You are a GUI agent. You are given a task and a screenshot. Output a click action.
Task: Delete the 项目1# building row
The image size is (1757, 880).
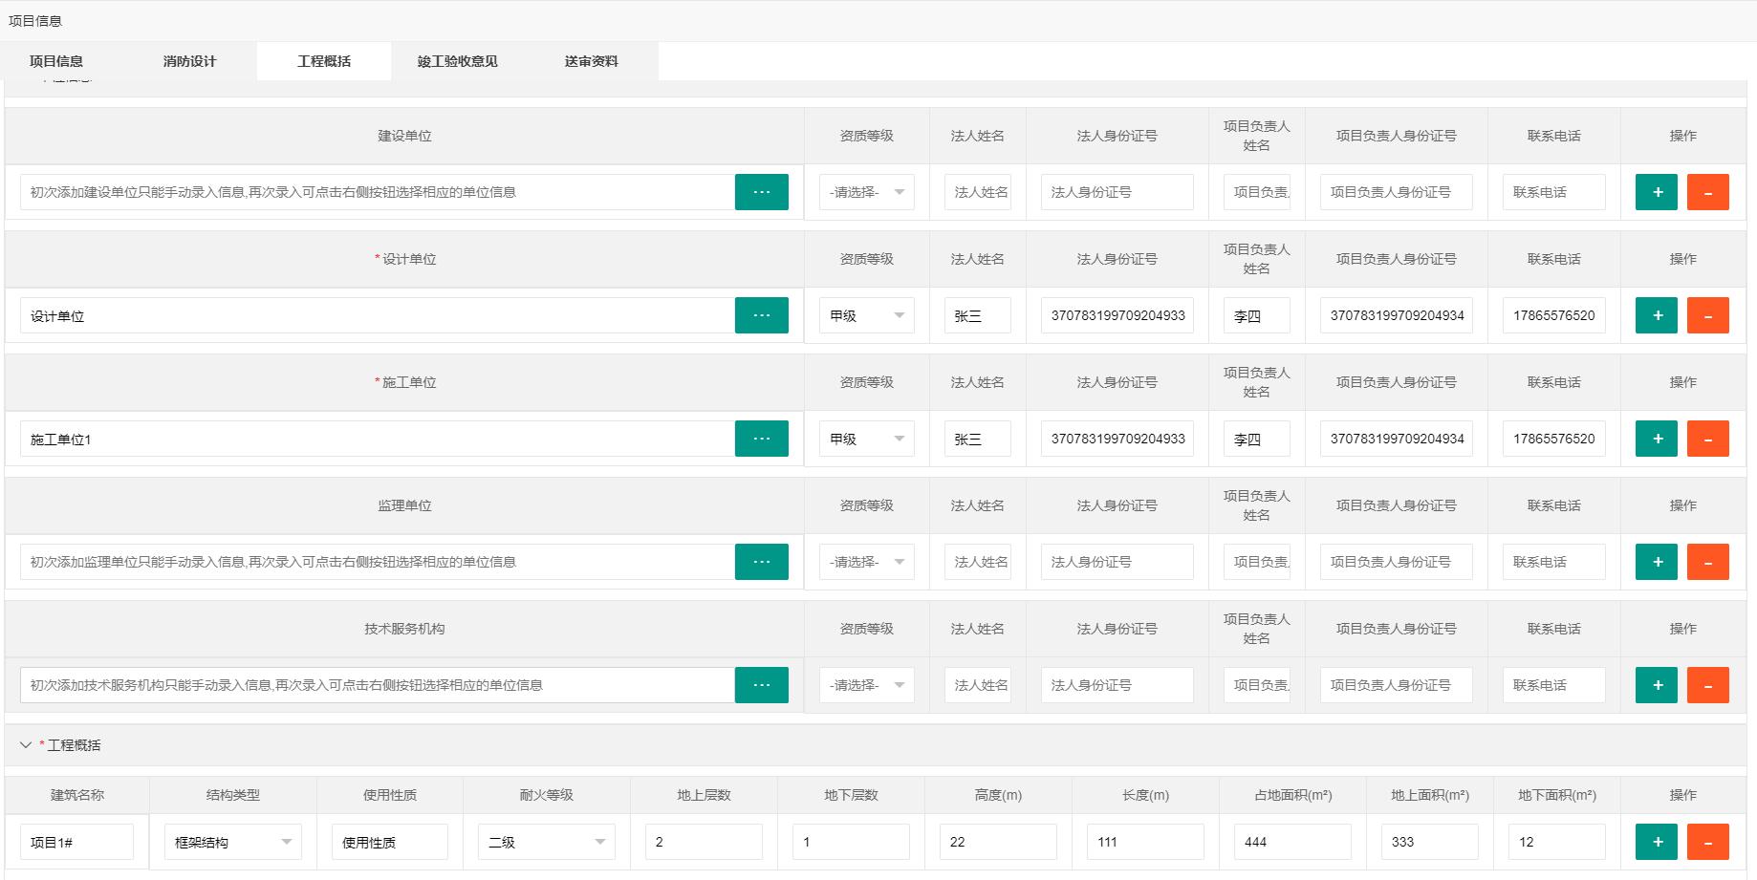click(1708, 841)
